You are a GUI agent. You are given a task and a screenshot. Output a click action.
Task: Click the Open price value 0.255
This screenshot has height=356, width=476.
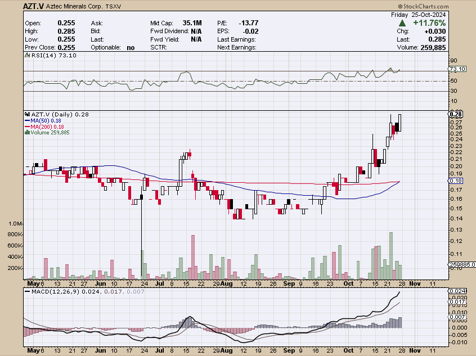(x=66, y=23)
